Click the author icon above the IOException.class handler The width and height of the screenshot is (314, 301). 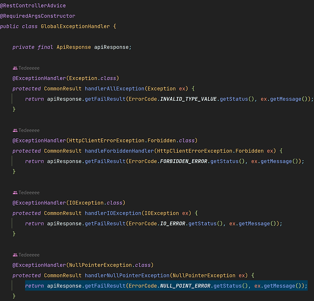coord(15,193)
